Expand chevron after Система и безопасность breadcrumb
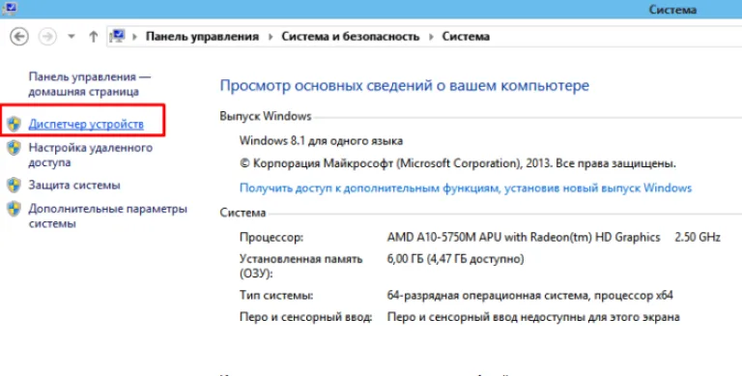Screen dimensions: 742x376 (x=431, y=37)
